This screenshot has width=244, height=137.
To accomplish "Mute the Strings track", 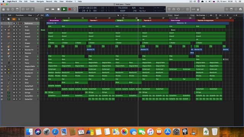I will (x=14, y=92).
